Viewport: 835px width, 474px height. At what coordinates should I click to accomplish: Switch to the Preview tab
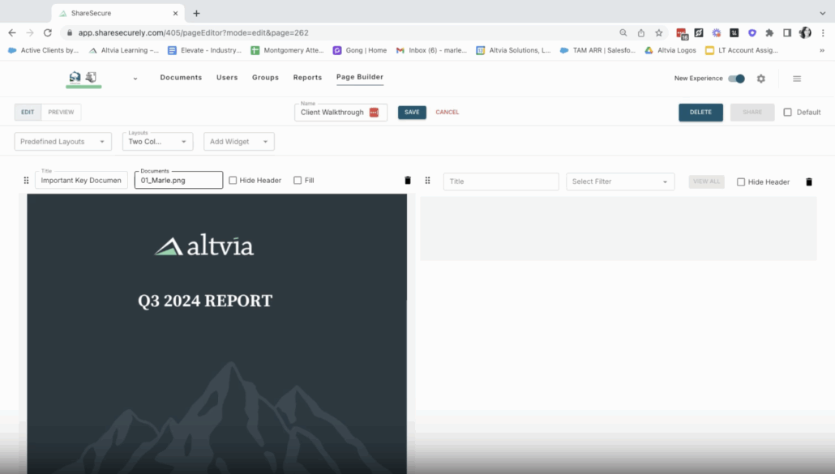61,113
